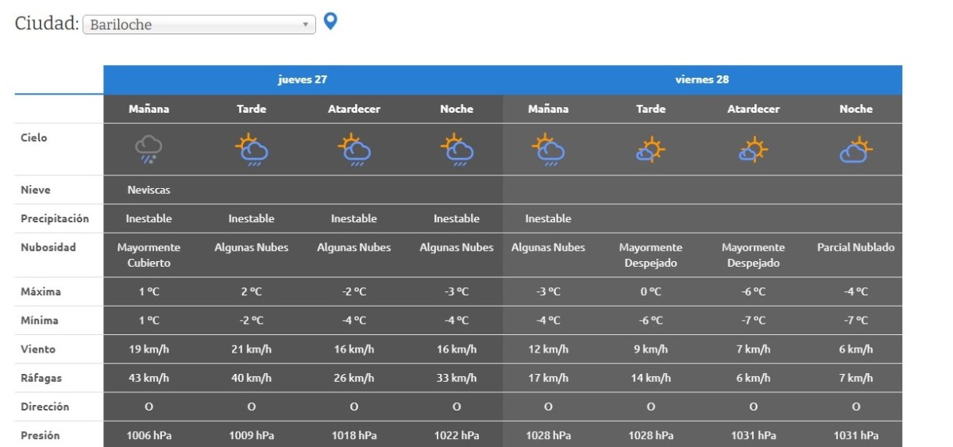Screen dimensions: 953x447
Task: Select the jueves 27 day header
Action: 303,79
